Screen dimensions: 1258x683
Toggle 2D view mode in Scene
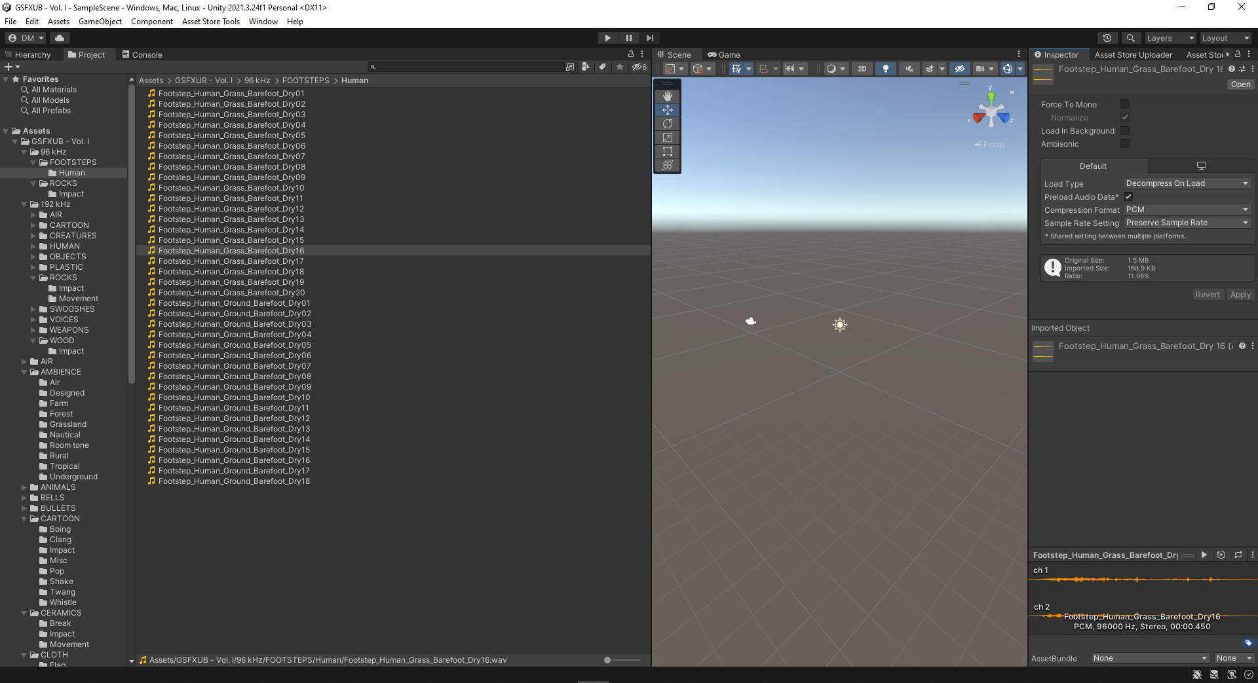(x=862, y=69)
